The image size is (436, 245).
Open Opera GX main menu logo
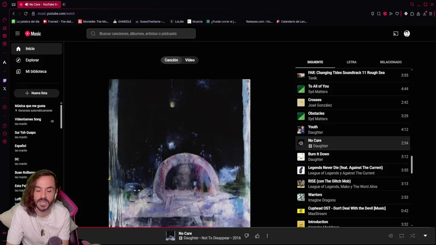pos(4,4)
